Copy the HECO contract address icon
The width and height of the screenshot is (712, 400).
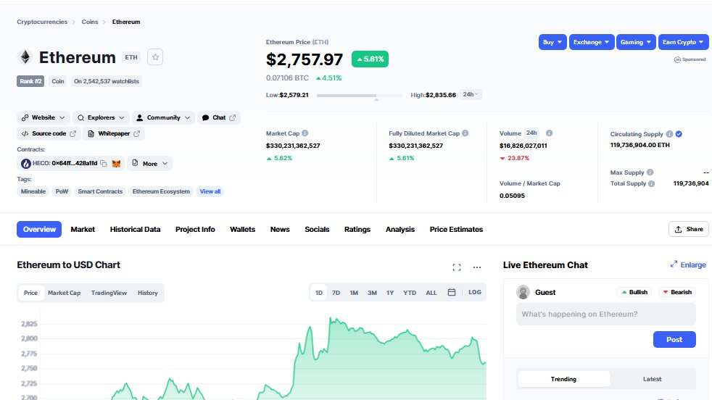coord(104,164)
